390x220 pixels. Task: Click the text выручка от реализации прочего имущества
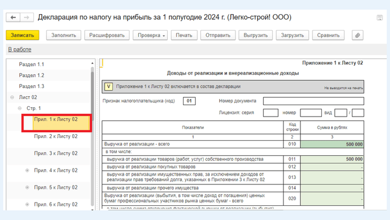(152, 188)
